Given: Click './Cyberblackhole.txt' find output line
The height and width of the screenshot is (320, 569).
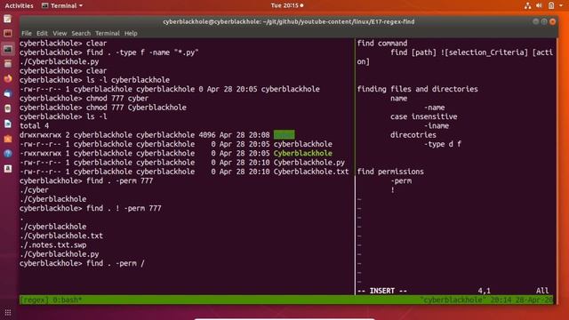Looking at the screenshot, I should coord(61,236).
